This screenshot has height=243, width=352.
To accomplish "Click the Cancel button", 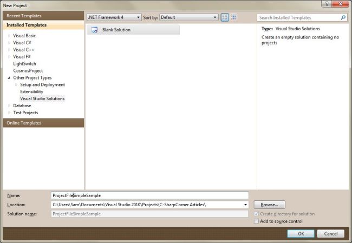I will (x=331, y=234).
